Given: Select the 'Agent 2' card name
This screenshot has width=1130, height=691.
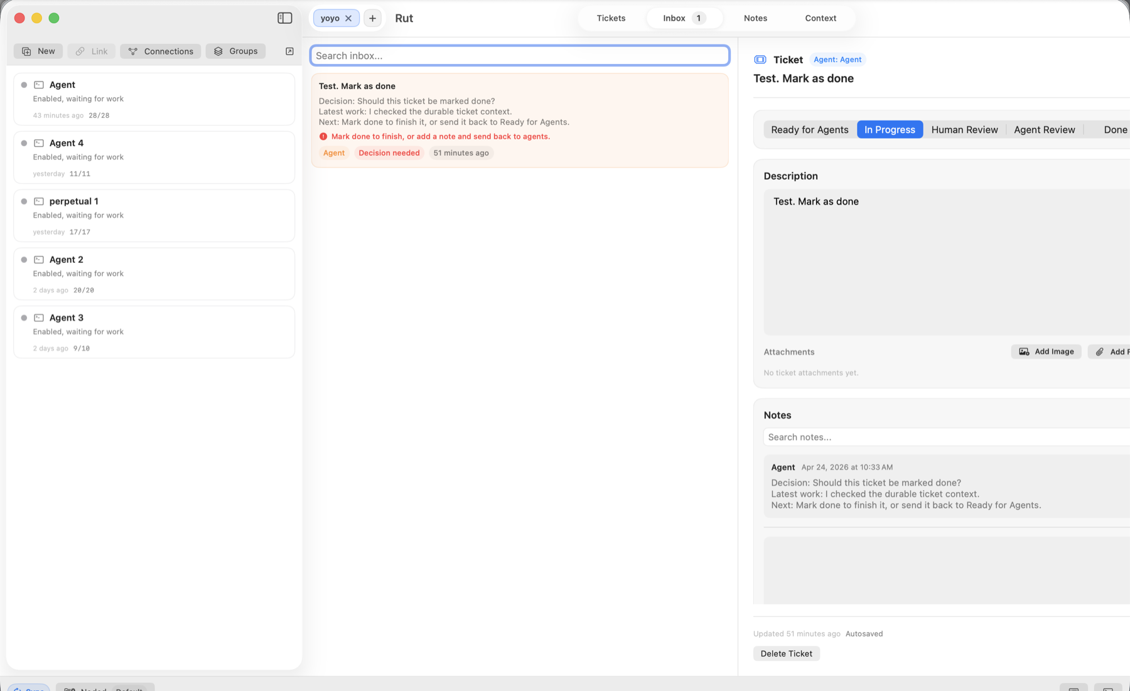Looking at the screenshot, I should pos(67,260).
